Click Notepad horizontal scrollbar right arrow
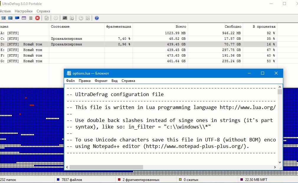The image size is (298, 183). point(275,167)
